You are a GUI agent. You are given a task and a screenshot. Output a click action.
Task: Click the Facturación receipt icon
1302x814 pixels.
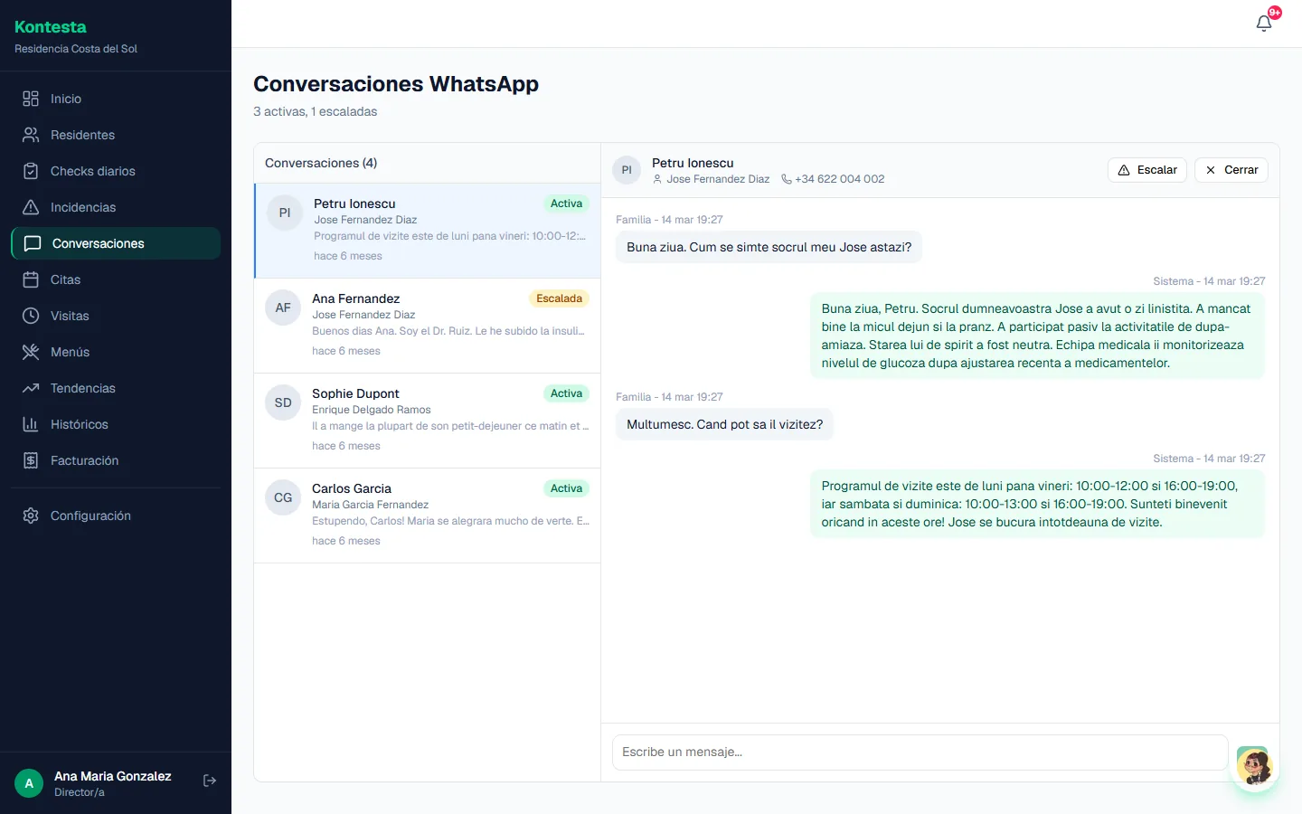click(x=31, y=460)
